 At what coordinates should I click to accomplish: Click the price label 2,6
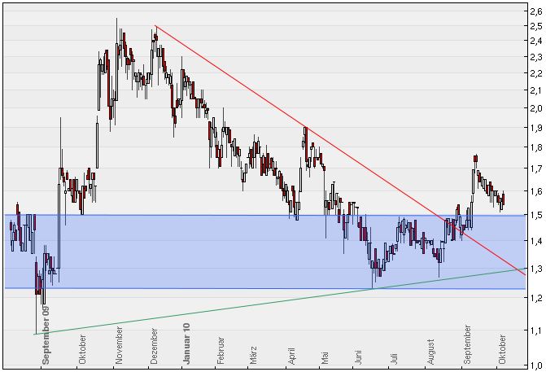[x=536, y=11]
